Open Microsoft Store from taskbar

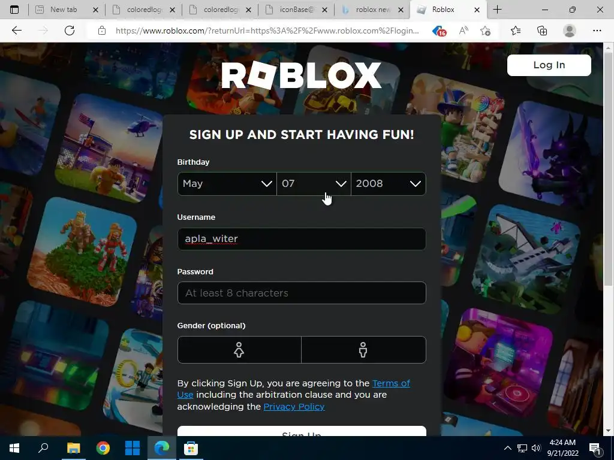tap(191, 448)
